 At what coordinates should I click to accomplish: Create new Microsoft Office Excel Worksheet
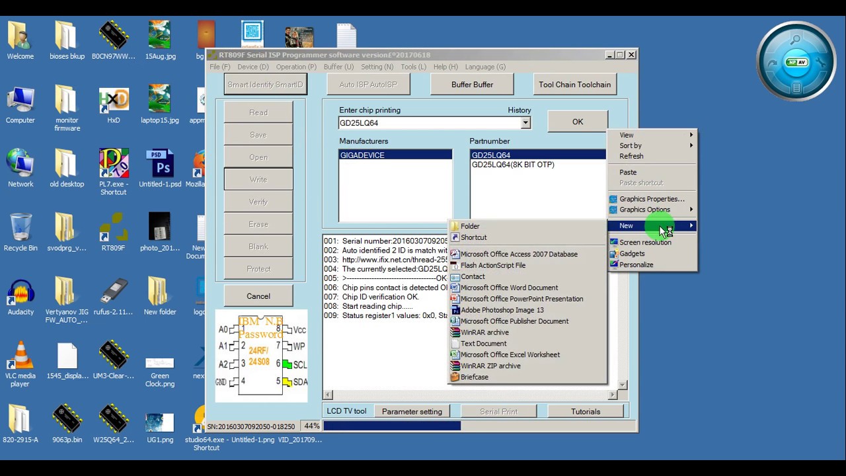pyautogui.click(x=527, y=354)
